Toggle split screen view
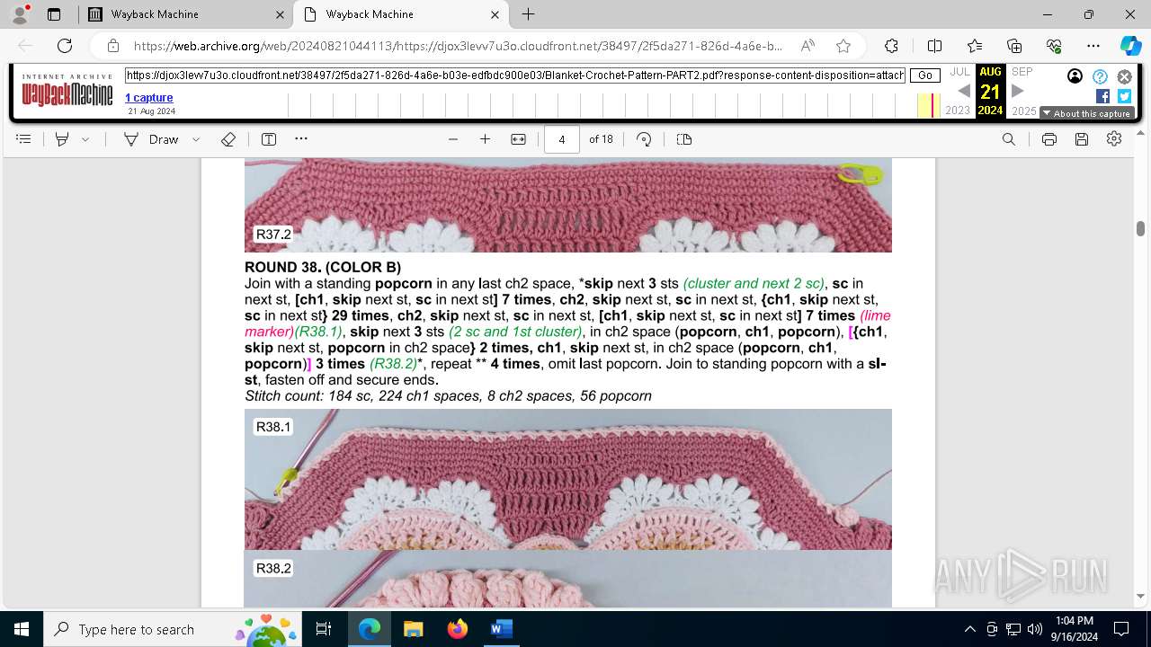 (x=934, y=46)
